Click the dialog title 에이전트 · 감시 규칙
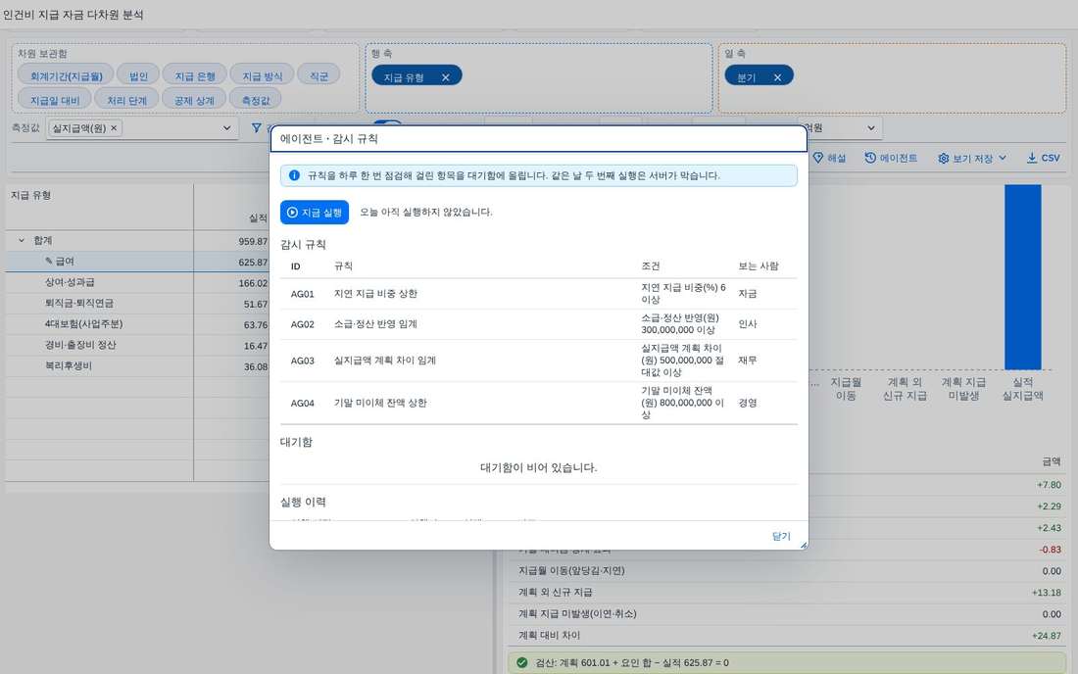The height and width of the screenshot is (674, 1078). [x=328, y=139]
